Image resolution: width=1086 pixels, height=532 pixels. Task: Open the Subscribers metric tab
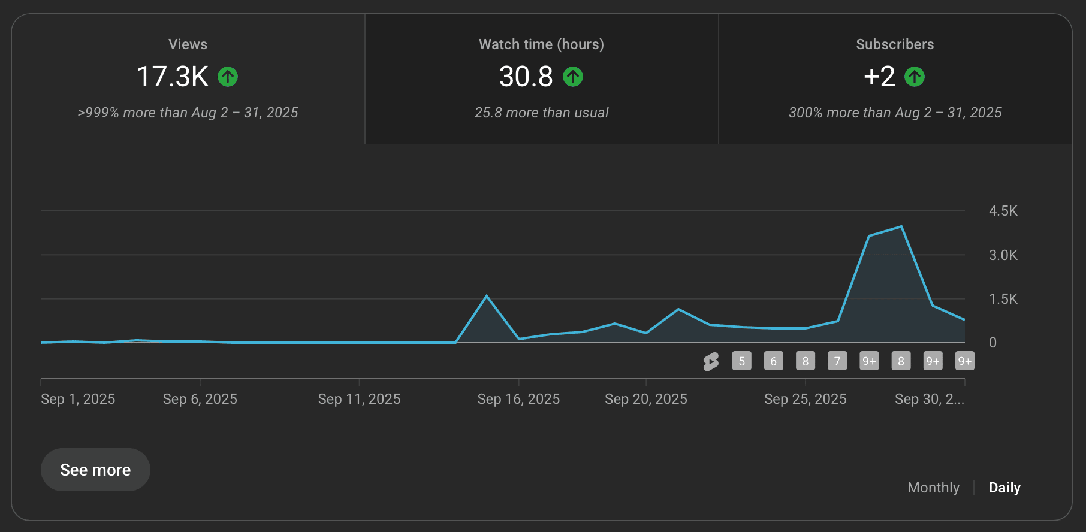(895, 78)
